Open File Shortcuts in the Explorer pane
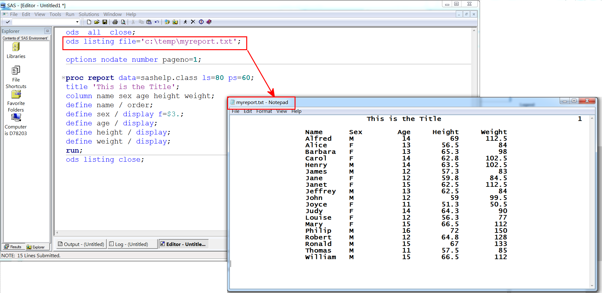The height and width of the screenshot is (293, 602). [16, 71]
